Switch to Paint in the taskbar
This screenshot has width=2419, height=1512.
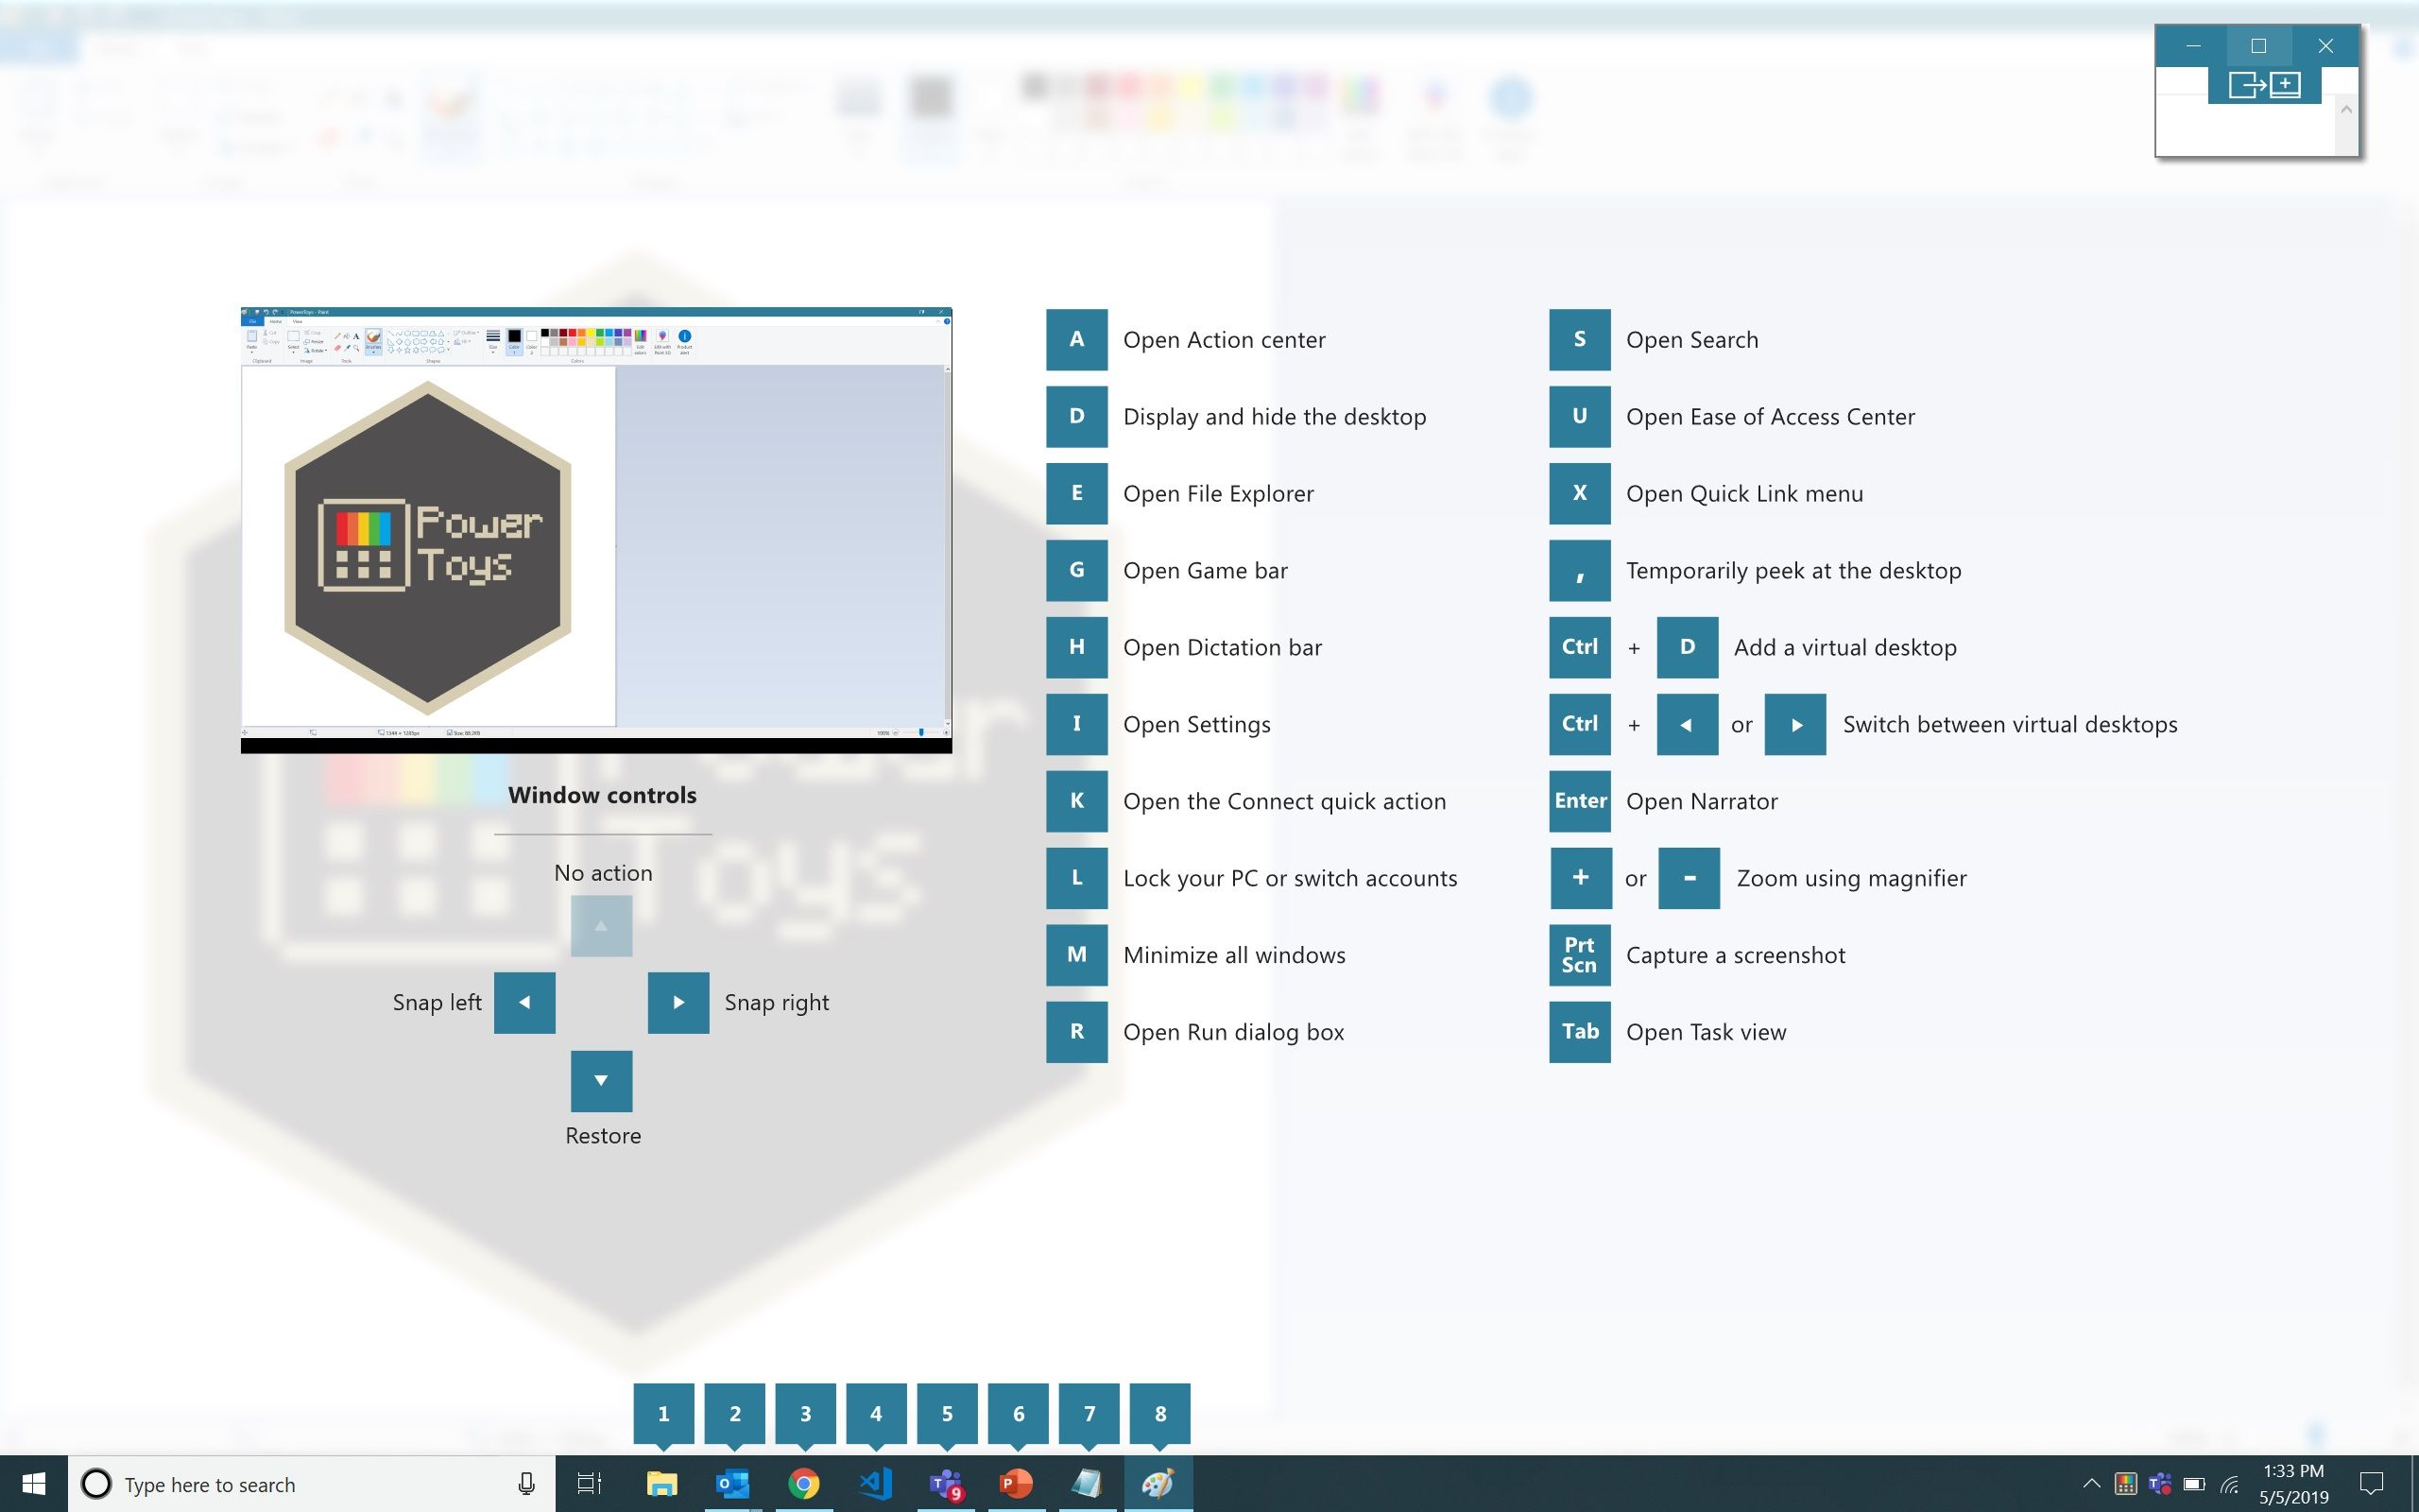point(1158,1484)
